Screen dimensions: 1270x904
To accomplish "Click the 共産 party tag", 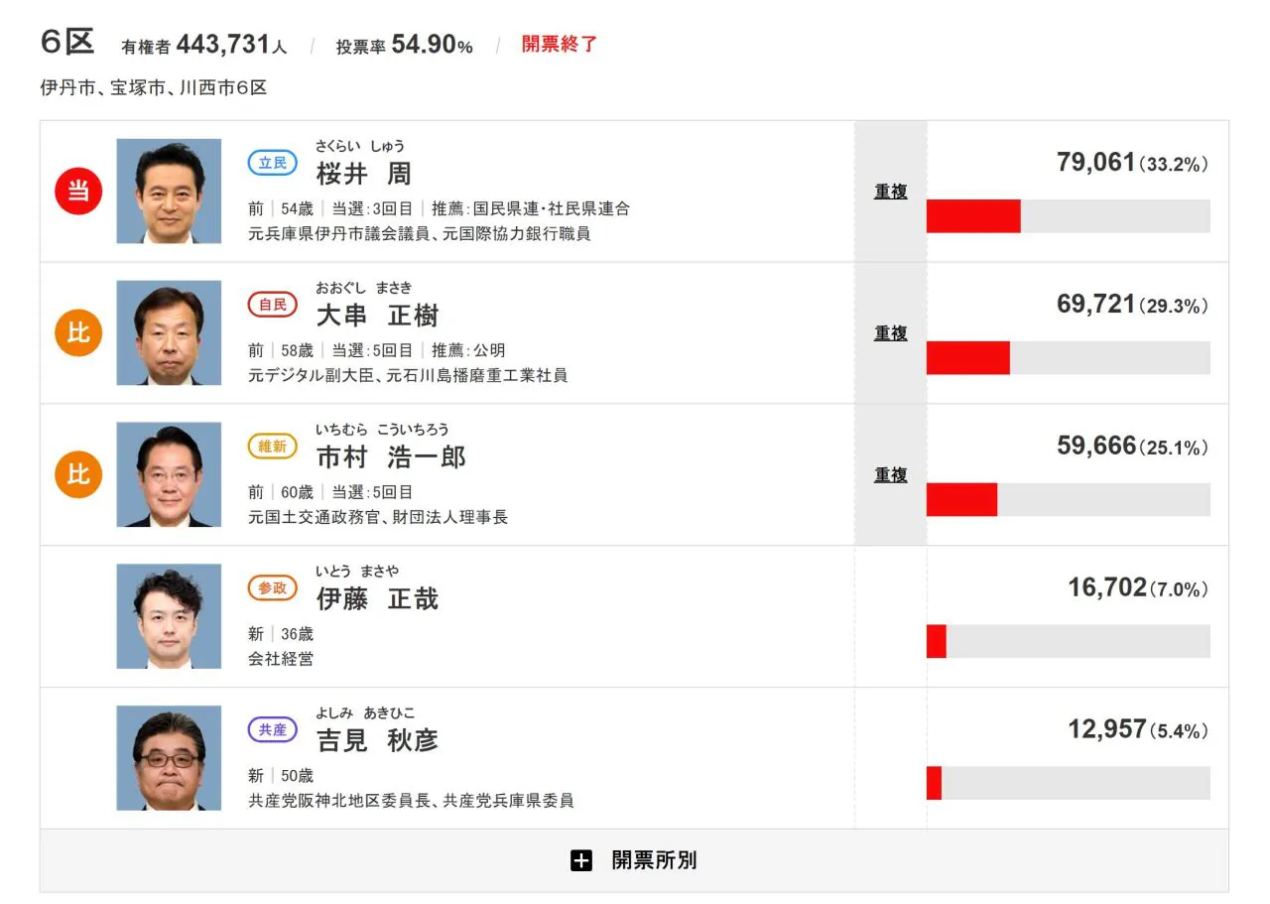I will point(272,730).
